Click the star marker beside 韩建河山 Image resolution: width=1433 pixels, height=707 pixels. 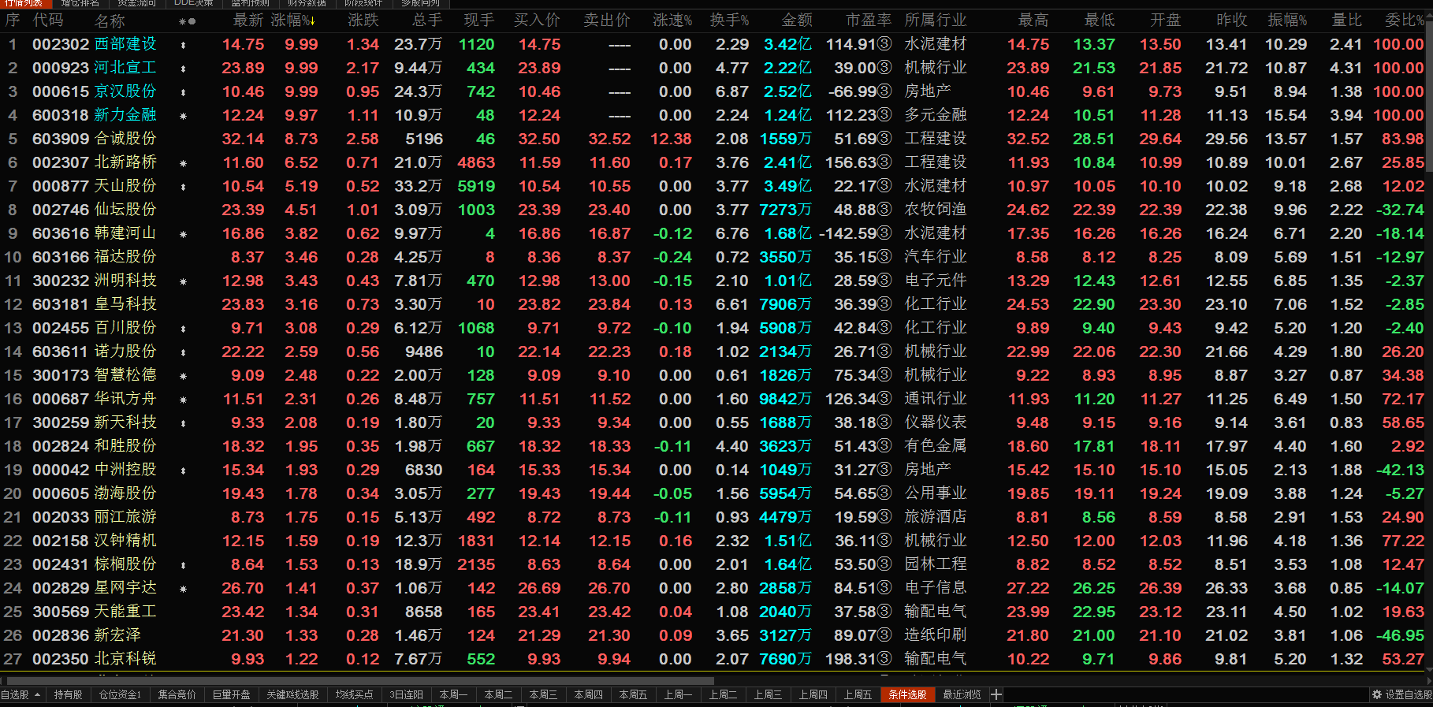click(184, 235)
